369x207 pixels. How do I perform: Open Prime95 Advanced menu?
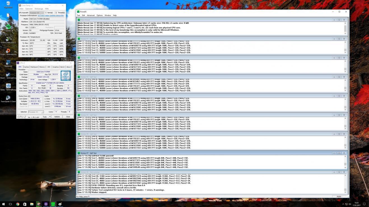click(91, 15)
